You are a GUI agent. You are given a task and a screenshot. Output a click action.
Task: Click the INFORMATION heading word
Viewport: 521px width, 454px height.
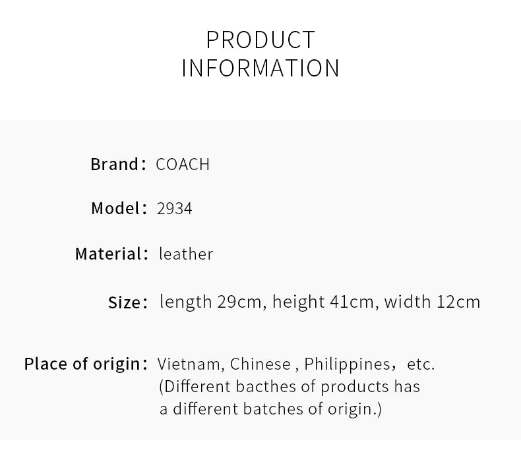pos(260,68)
